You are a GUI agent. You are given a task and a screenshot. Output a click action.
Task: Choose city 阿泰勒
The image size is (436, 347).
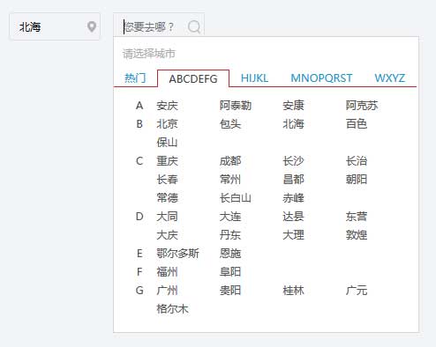coord(236,106)
